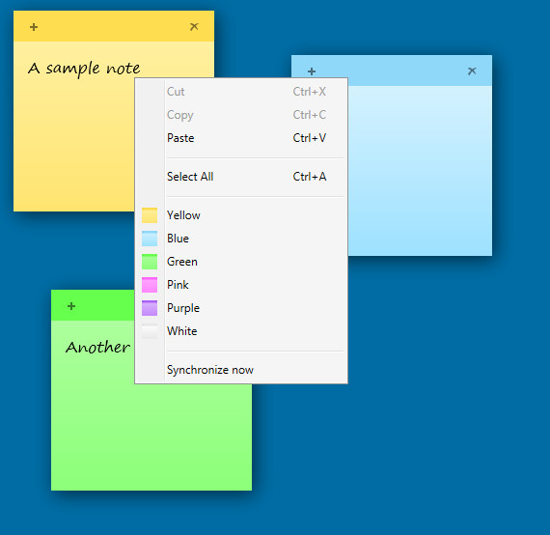Click the 'A sample note' text
This screenshot has width=550, height=535.
point(84,69)
